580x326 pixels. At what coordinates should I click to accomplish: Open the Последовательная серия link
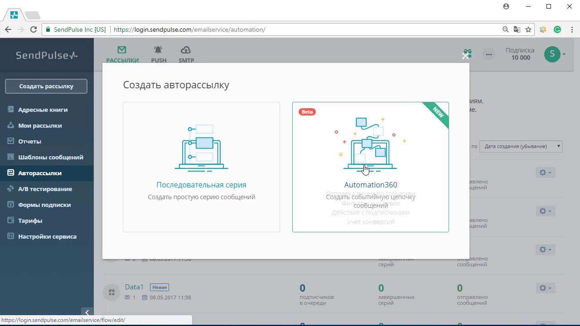tap(201, 185)
